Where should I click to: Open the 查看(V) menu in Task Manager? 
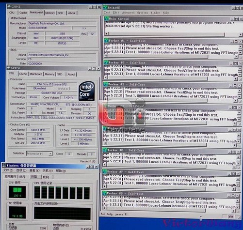(34, 170)
